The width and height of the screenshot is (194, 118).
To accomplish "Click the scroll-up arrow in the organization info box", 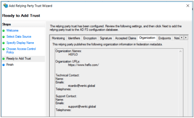I will (x=180, y=51).
